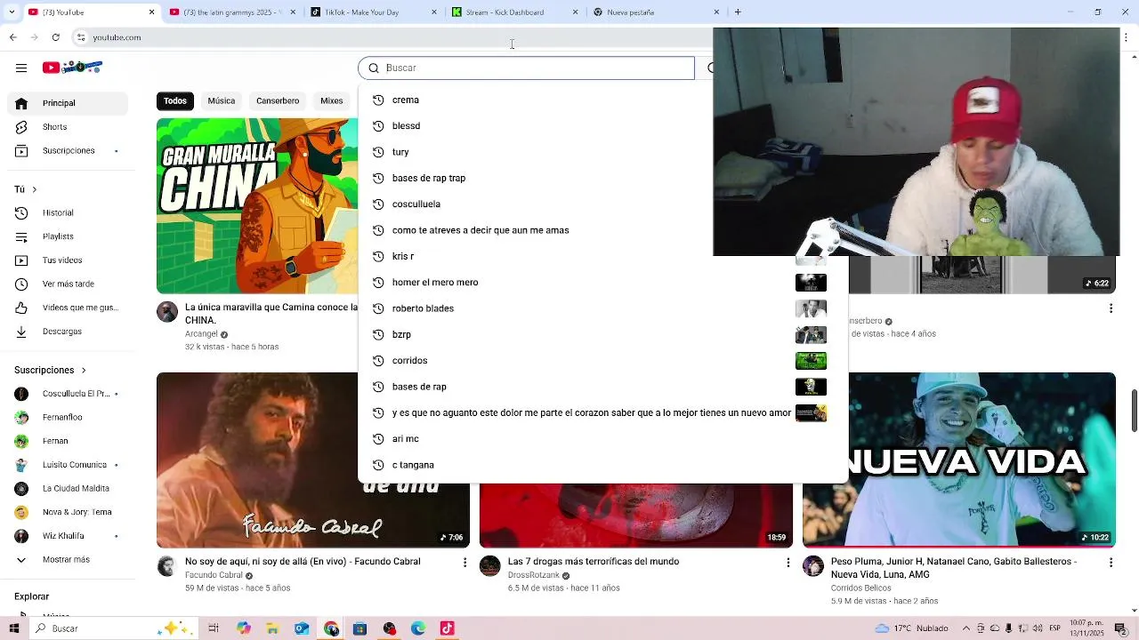The height and width of the screenshot is (640, 1139).
Task: Open Outlook from the taskbar
Action: [x=302, y=628]
